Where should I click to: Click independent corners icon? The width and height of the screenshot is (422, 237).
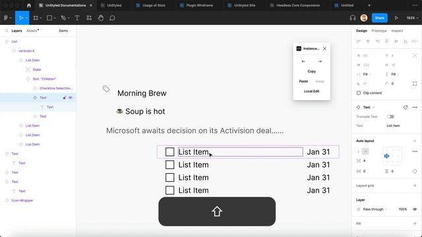[x=415, y=84]
